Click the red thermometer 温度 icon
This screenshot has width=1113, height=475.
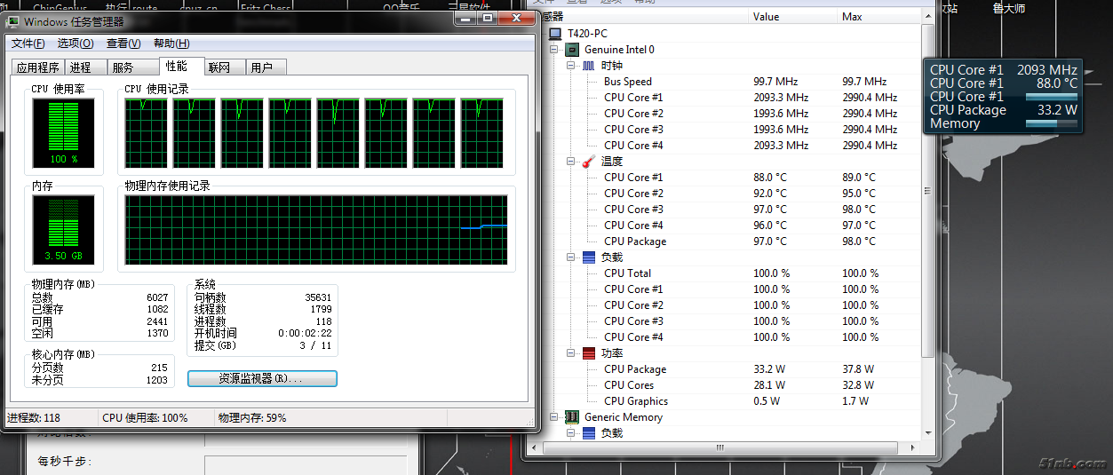click(x=589, y=162)
